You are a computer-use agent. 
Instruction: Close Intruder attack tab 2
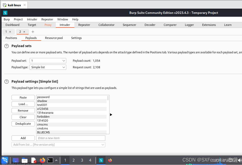[x=24, y=32]
